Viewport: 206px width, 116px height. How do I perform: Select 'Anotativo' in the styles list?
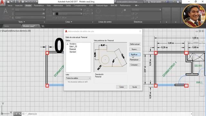click(73, 44)
